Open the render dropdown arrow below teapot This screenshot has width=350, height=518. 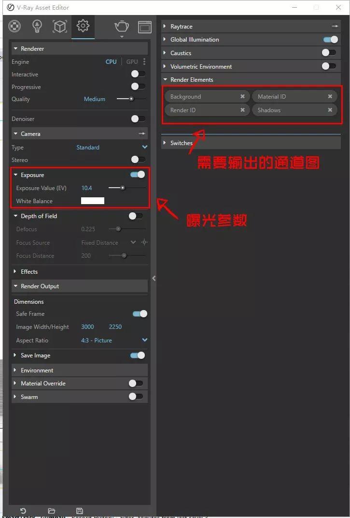(x=121, y=37)
